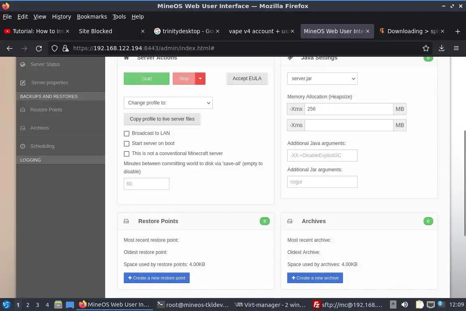
Task: Close the Site Blocked tab
Action: tap(143, 31)
